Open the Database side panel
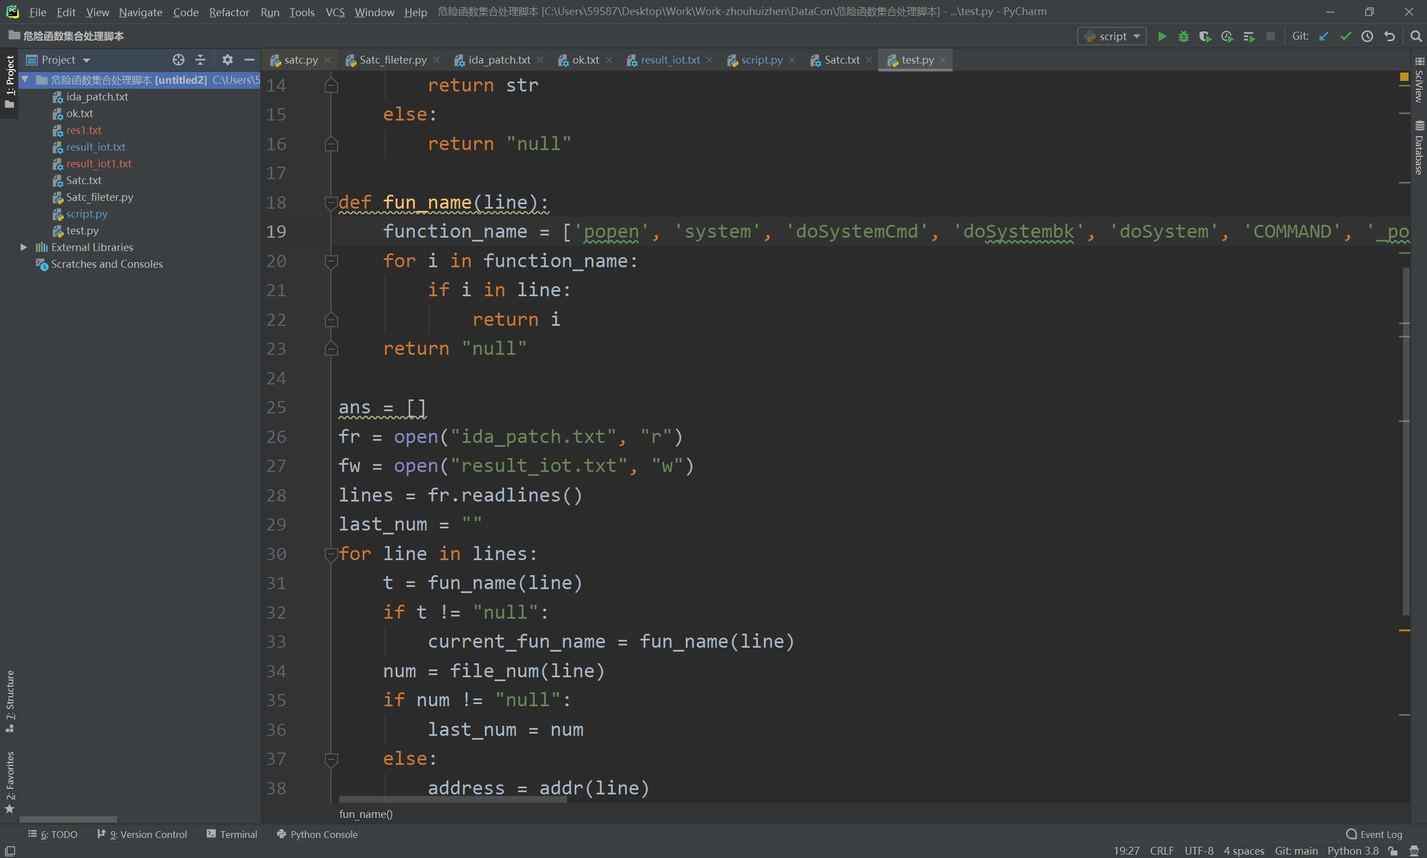The width and height of the screenshot is (1427, 858). (1419, 147)
